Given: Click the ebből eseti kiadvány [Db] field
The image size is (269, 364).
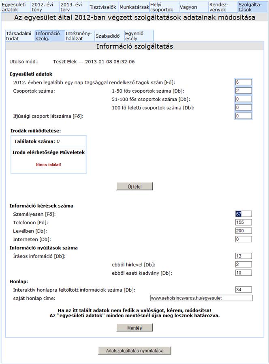Looking at the screenshot, I should point(243,273).
